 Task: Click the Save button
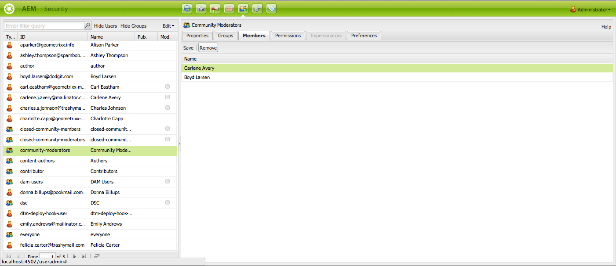point(188,48)
